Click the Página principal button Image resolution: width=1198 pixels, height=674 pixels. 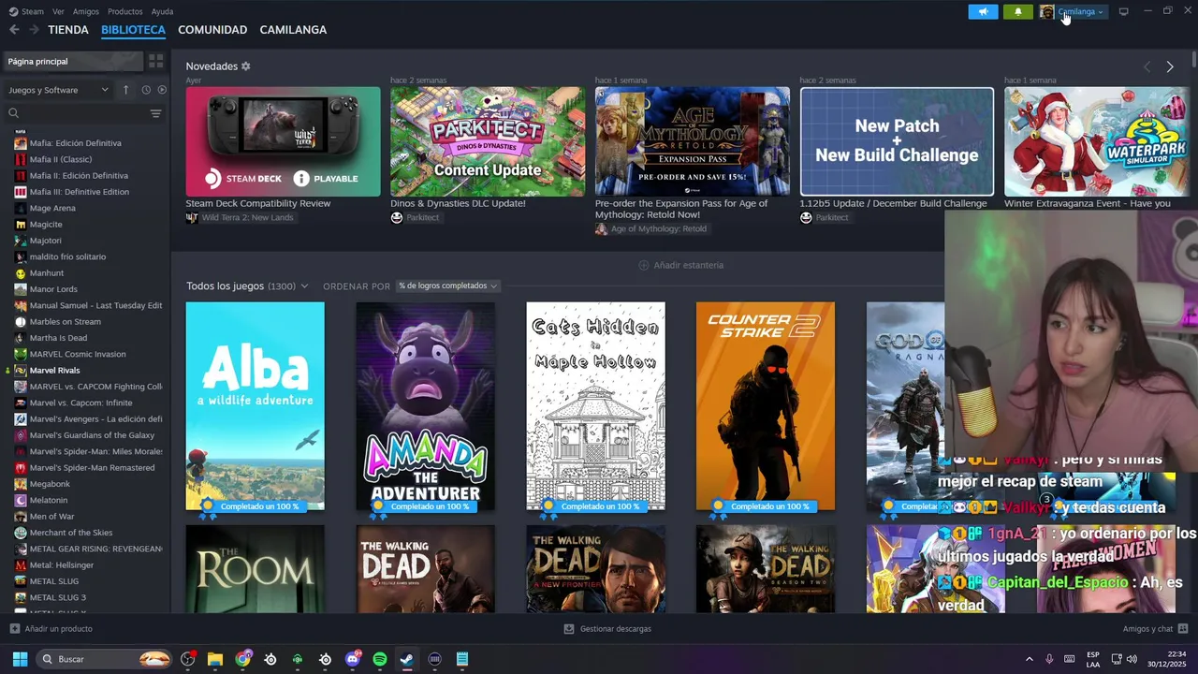tap(72, 61)
